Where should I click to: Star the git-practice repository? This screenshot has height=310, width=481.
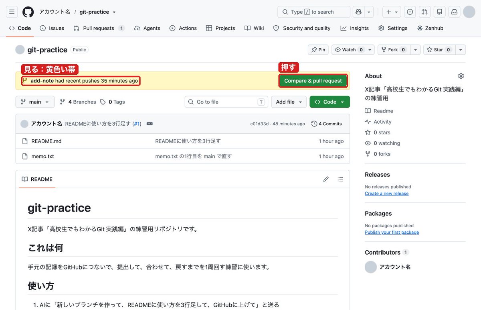(439, 50)
